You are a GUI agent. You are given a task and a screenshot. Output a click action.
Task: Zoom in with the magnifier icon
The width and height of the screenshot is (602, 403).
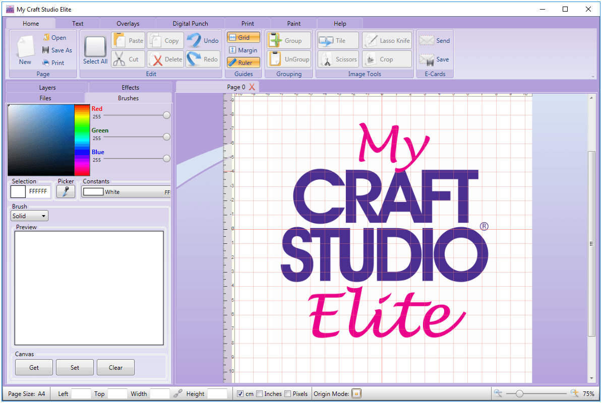[574, 393]
